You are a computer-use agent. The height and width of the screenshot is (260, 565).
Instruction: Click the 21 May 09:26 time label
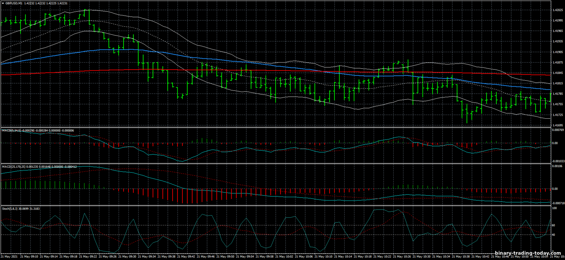click(x=108, y=256)
